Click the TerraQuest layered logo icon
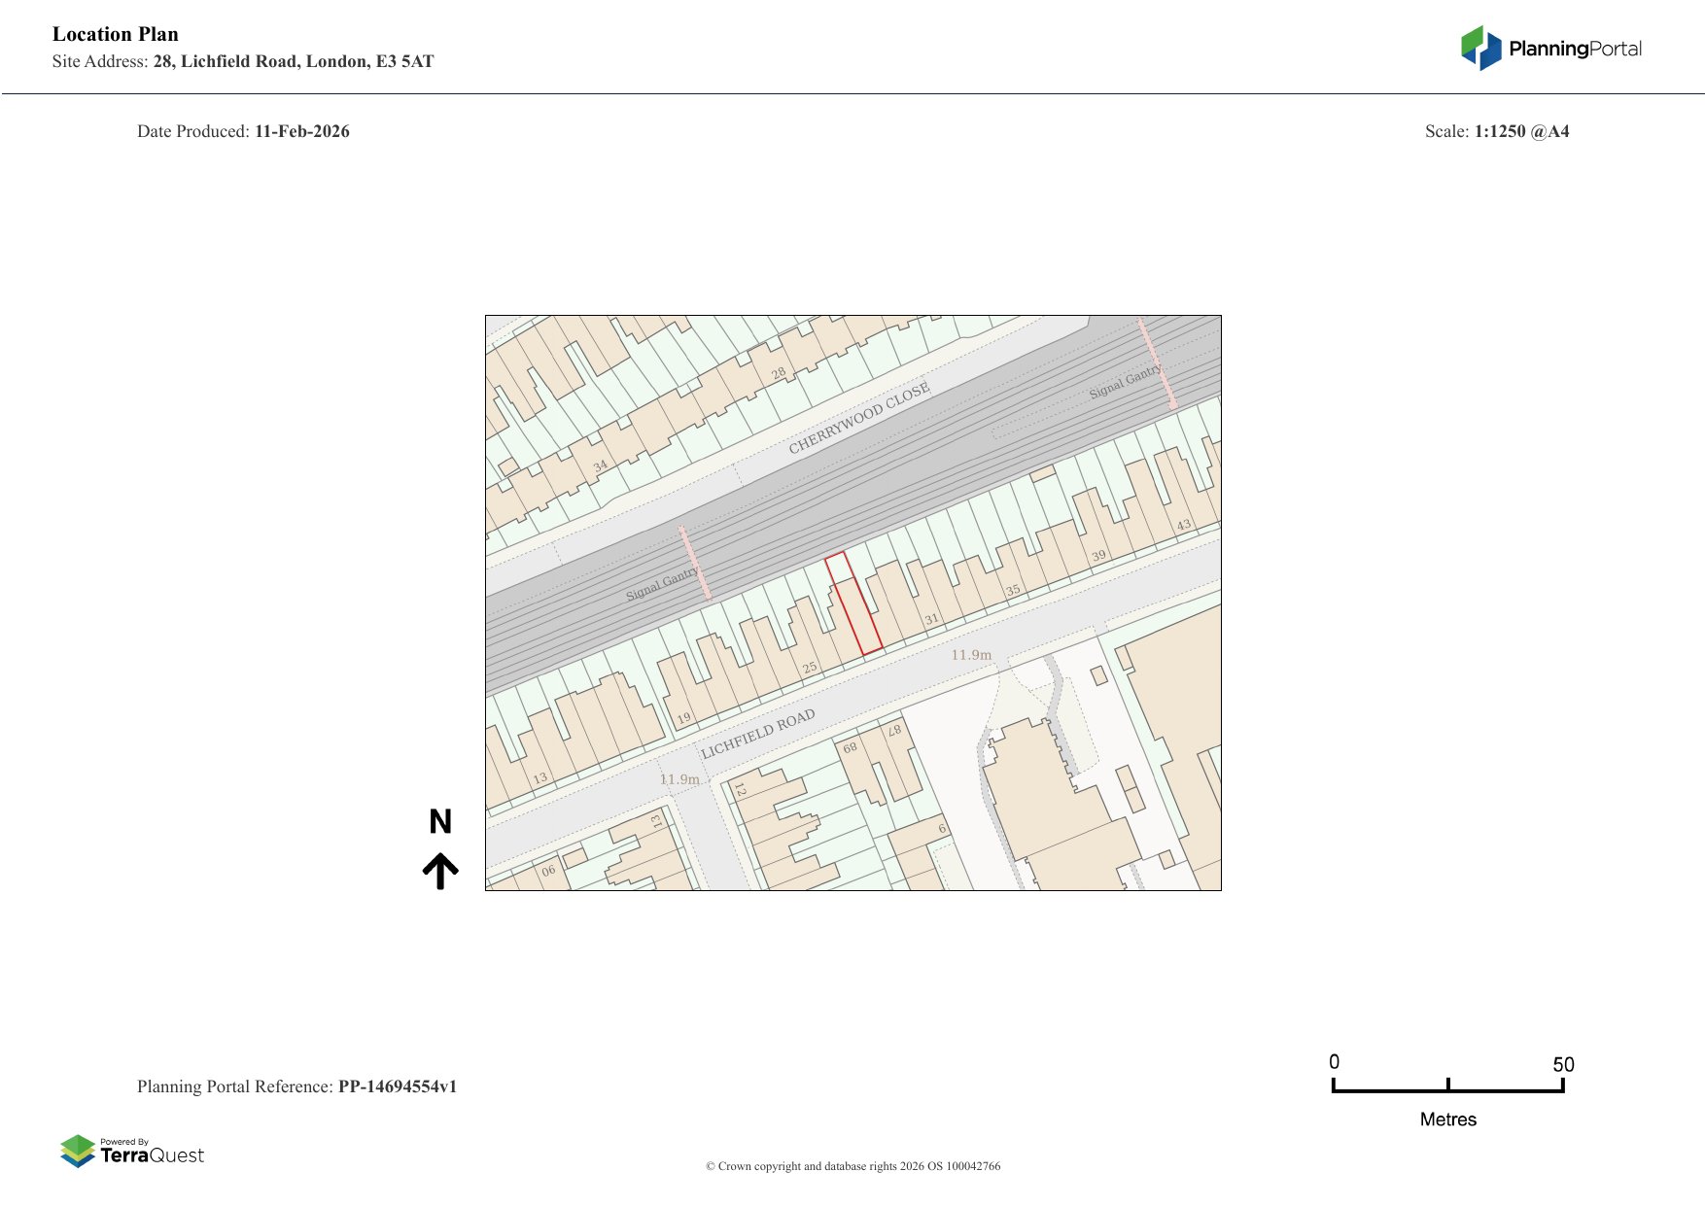This screenshot has width=1705, height=1206. pos(78,1151)
